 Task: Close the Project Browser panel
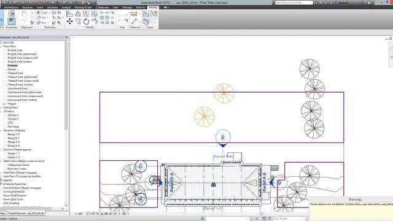[x=66, y=37]
